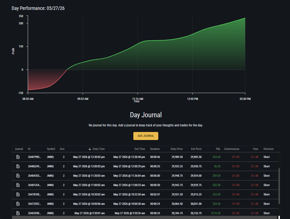Sort by Duration column header
The image size is (290, 219).
(x=155, y=149)
